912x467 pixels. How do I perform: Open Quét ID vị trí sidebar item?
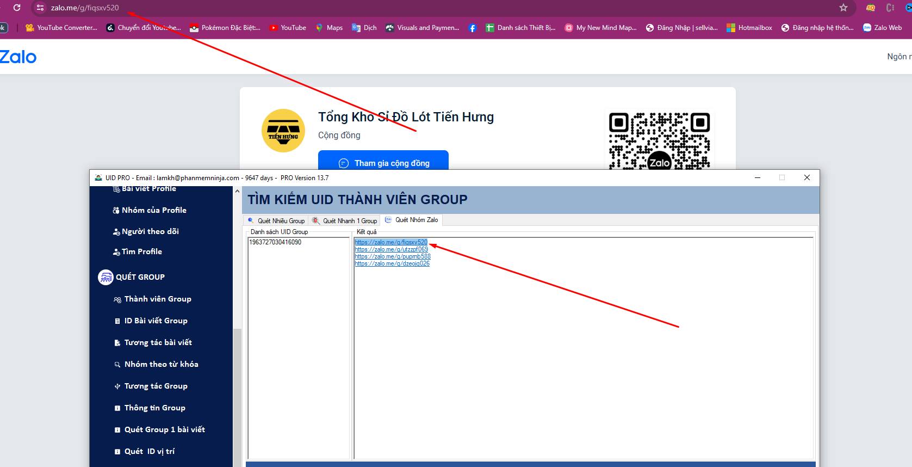click(144, 451)
